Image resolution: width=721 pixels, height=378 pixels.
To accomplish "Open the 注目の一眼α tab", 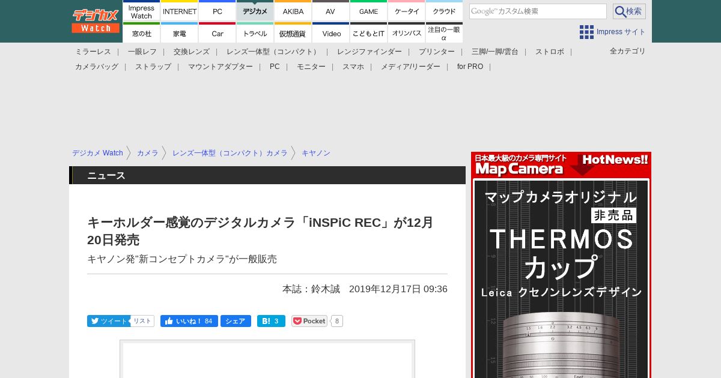I will point(445,32).
